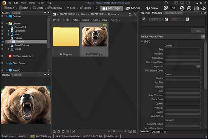
Task: Go to home folder icon
Action: point(54,20)
